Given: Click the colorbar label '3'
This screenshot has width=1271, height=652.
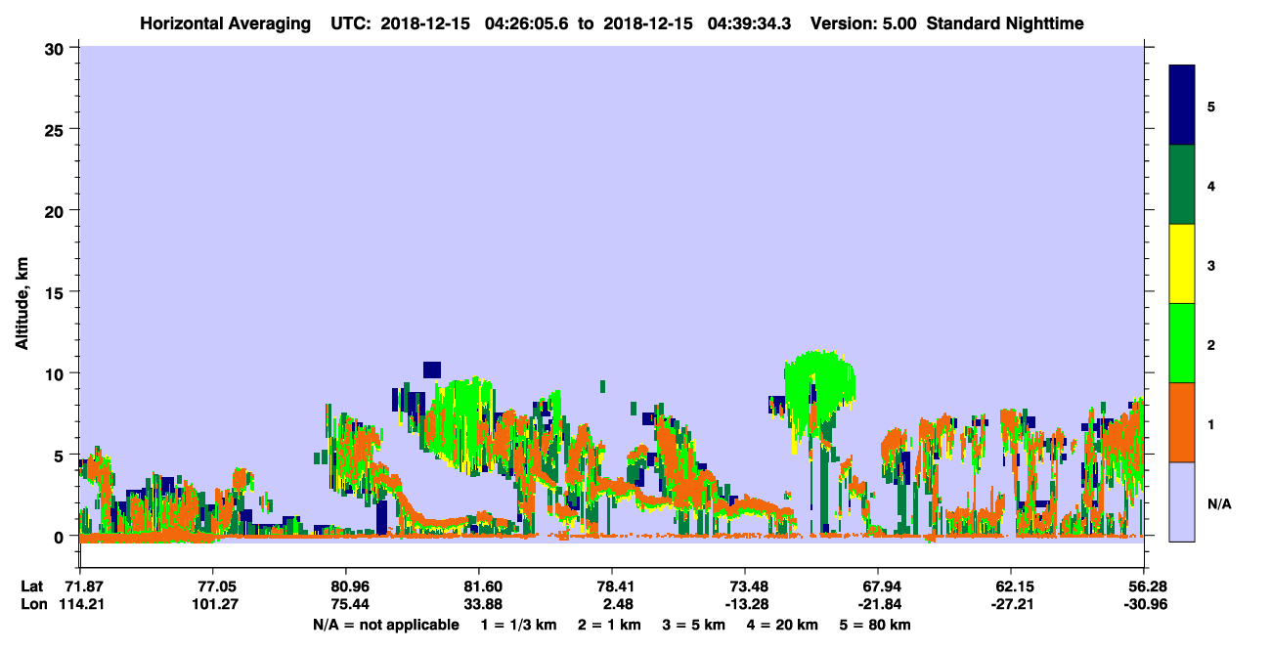Looking at the screenshot, I should coord(1210,265).
